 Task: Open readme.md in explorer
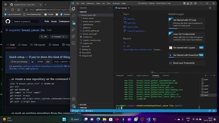pos(88,43)
